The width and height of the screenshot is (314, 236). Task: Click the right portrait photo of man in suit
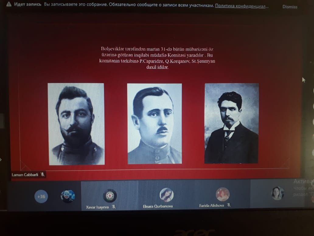[232, 123]
